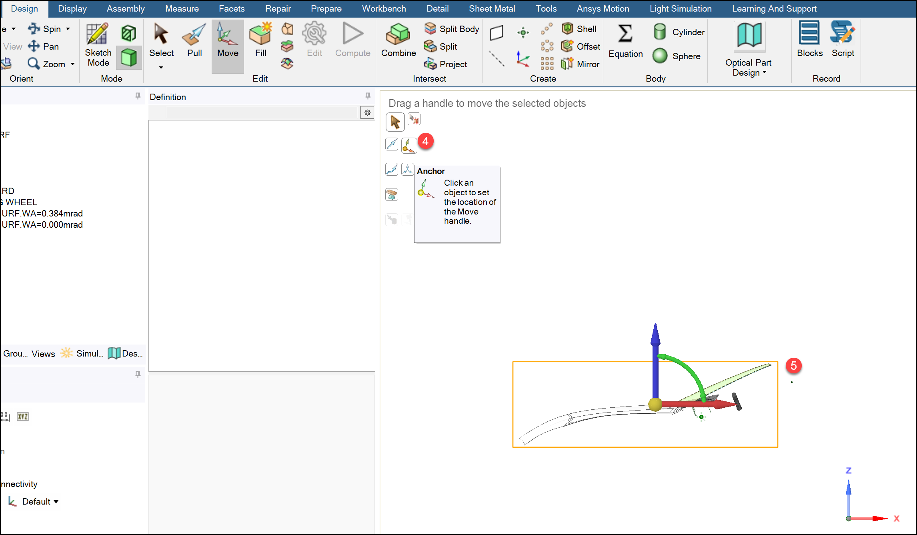Create a Cylinder body
Image resolution: width=917 pixels, height=535 pixels.
click(x=679, y=32)
